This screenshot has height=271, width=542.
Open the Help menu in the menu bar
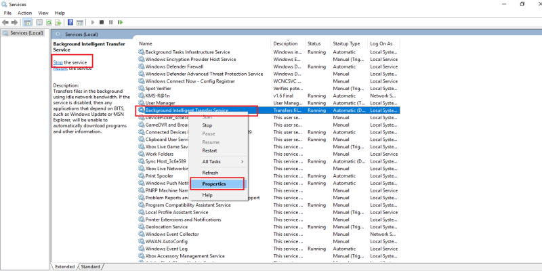coord(60,13)
